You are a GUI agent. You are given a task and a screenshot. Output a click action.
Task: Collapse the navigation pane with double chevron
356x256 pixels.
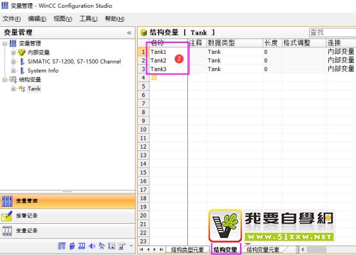(129, 33)
